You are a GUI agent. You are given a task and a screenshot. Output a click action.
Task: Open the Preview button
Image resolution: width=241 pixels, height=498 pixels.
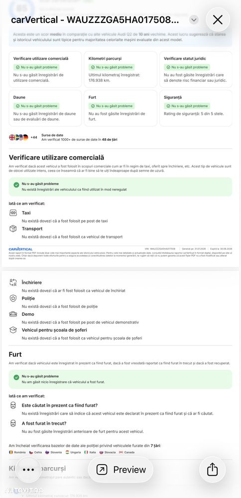click(120, 470)
